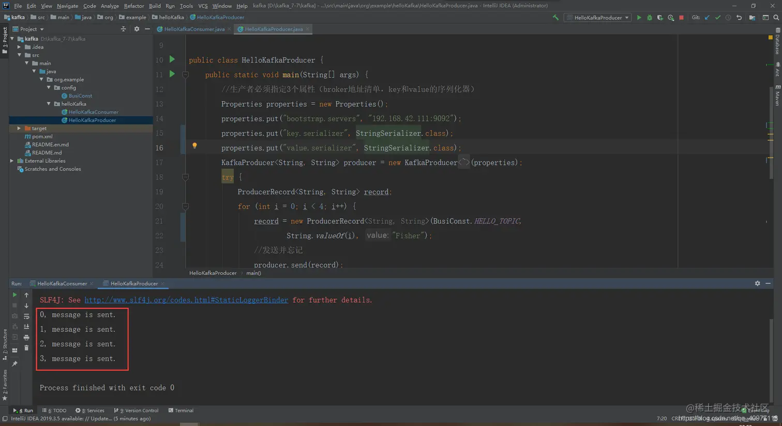Fold the try block in the gutter
782x426 pixels.
(x=185, y=177)
